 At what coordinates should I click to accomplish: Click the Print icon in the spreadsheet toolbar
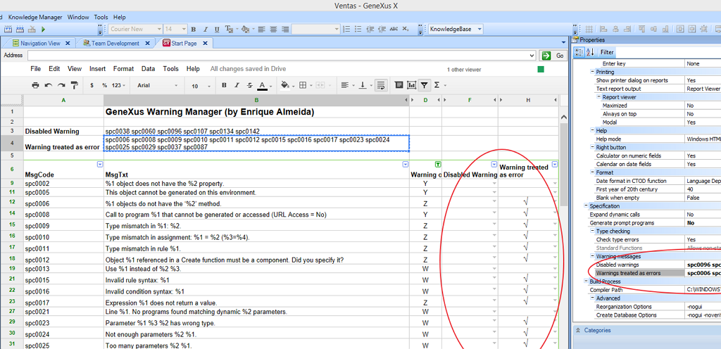[35, 85]
